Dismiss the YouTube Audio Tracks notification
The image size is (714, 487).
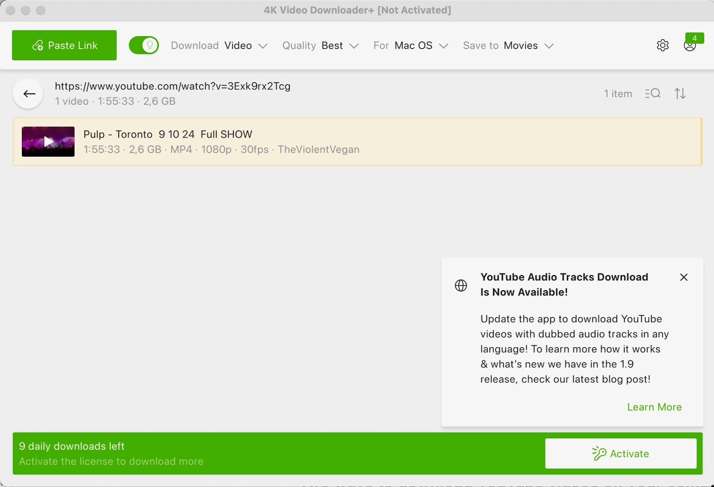coord(684,277)
